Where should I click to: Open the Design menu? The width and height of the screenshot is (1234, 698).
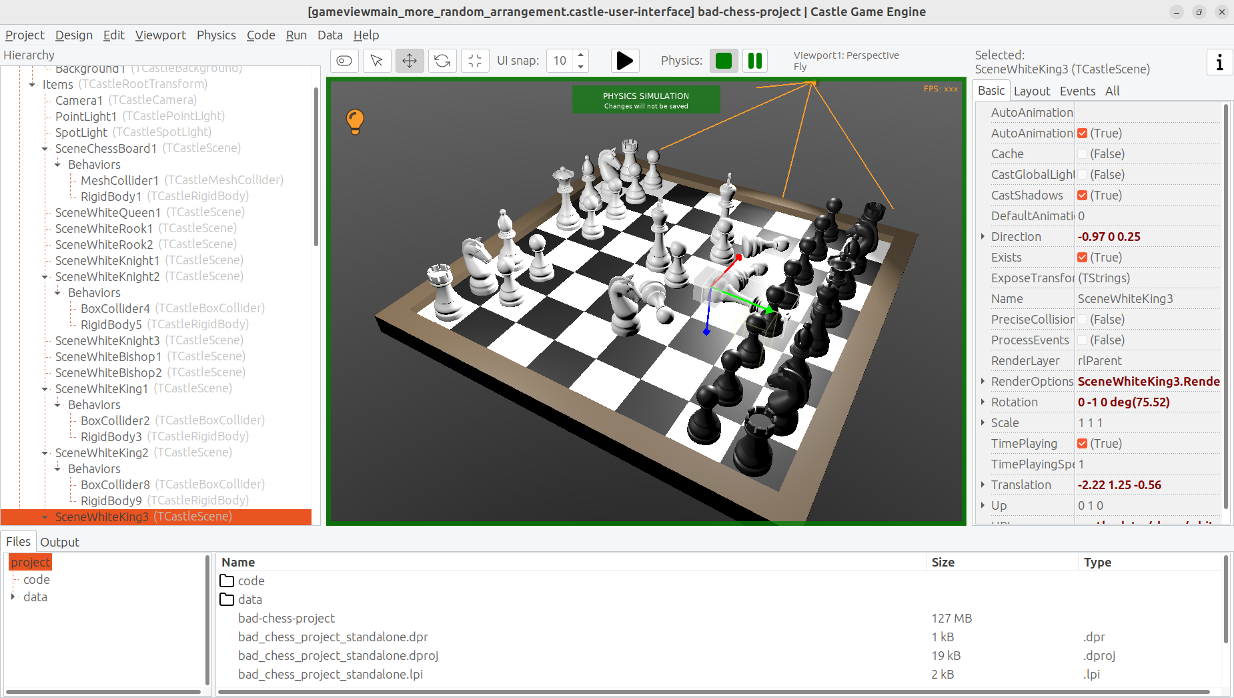pos(74,35)
